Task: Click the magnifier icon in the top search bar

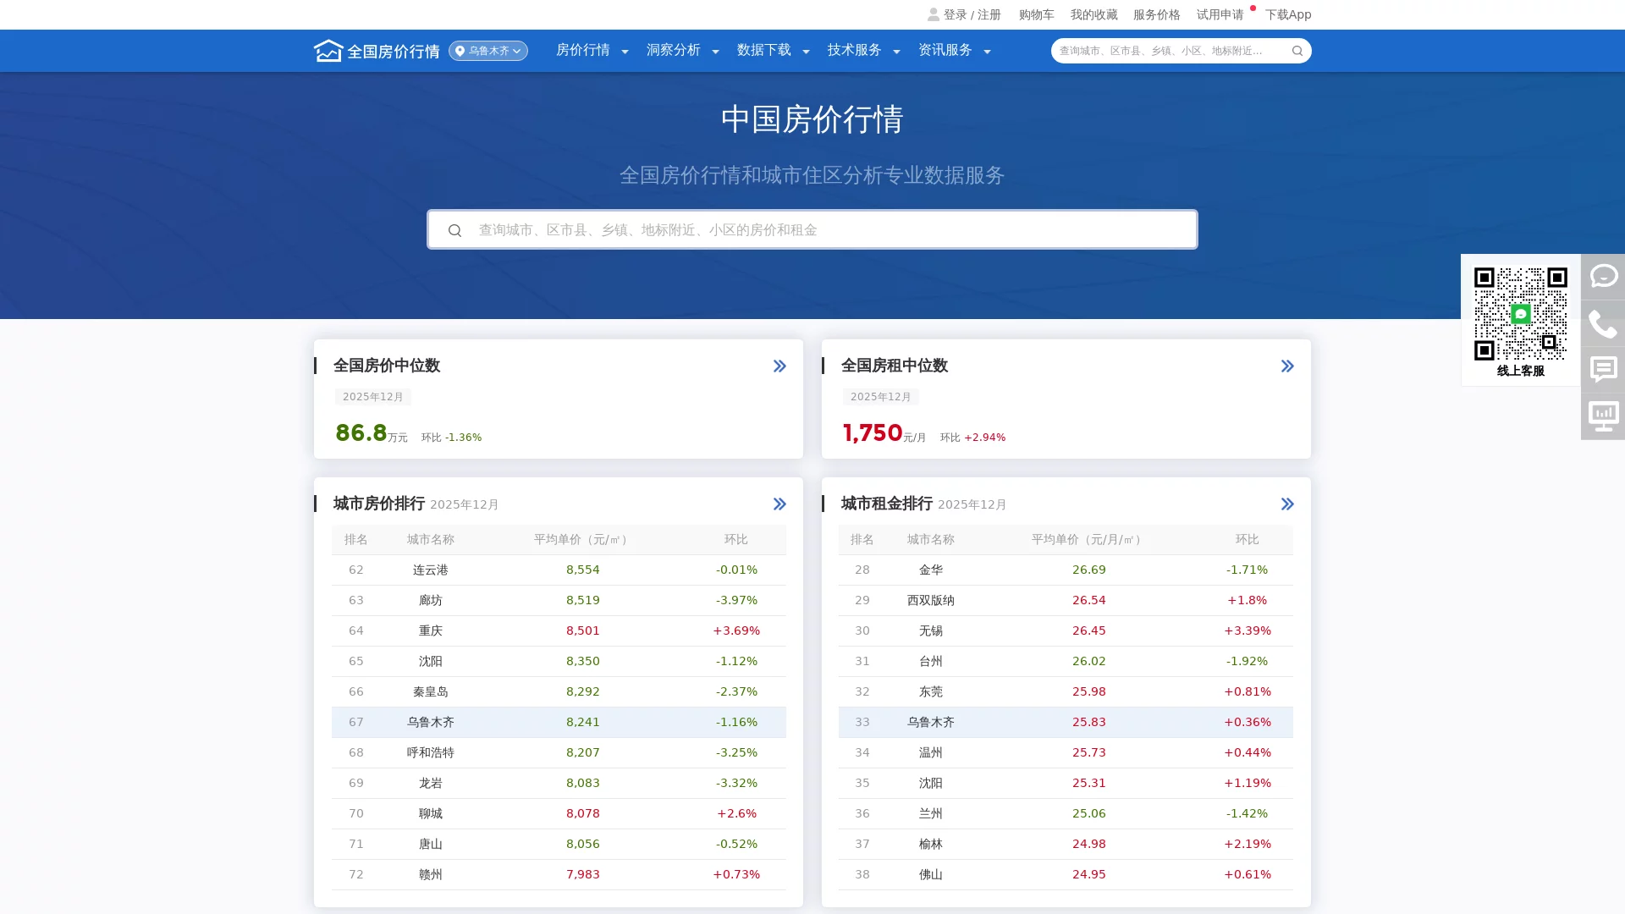Action: 1297,51
